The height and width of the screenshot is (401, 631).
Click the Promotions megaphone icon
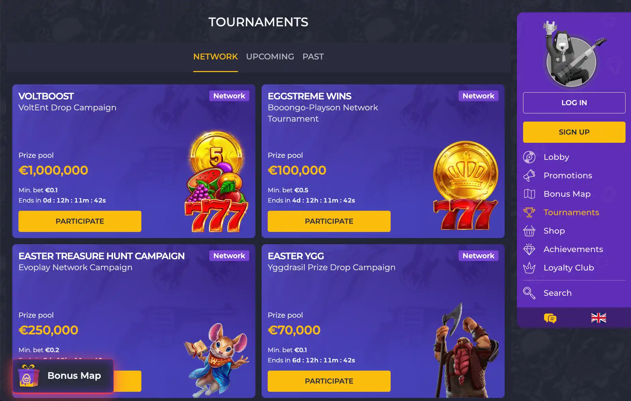coord(529,176)
